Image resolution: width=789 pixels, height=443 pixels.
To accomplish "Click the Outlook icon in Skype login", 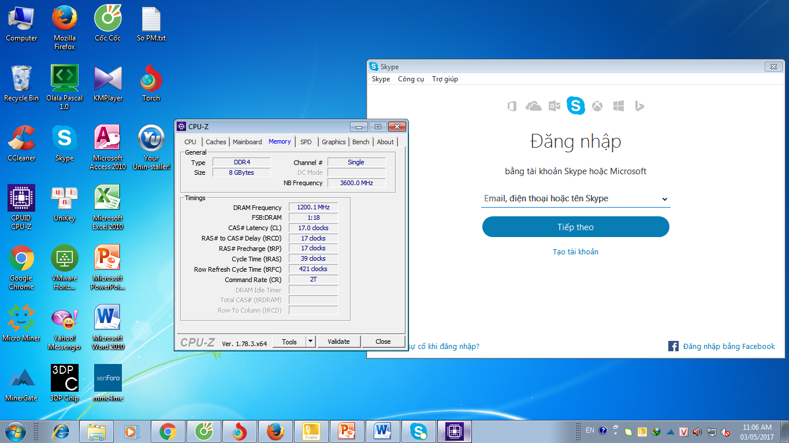I will click(554, 106).
